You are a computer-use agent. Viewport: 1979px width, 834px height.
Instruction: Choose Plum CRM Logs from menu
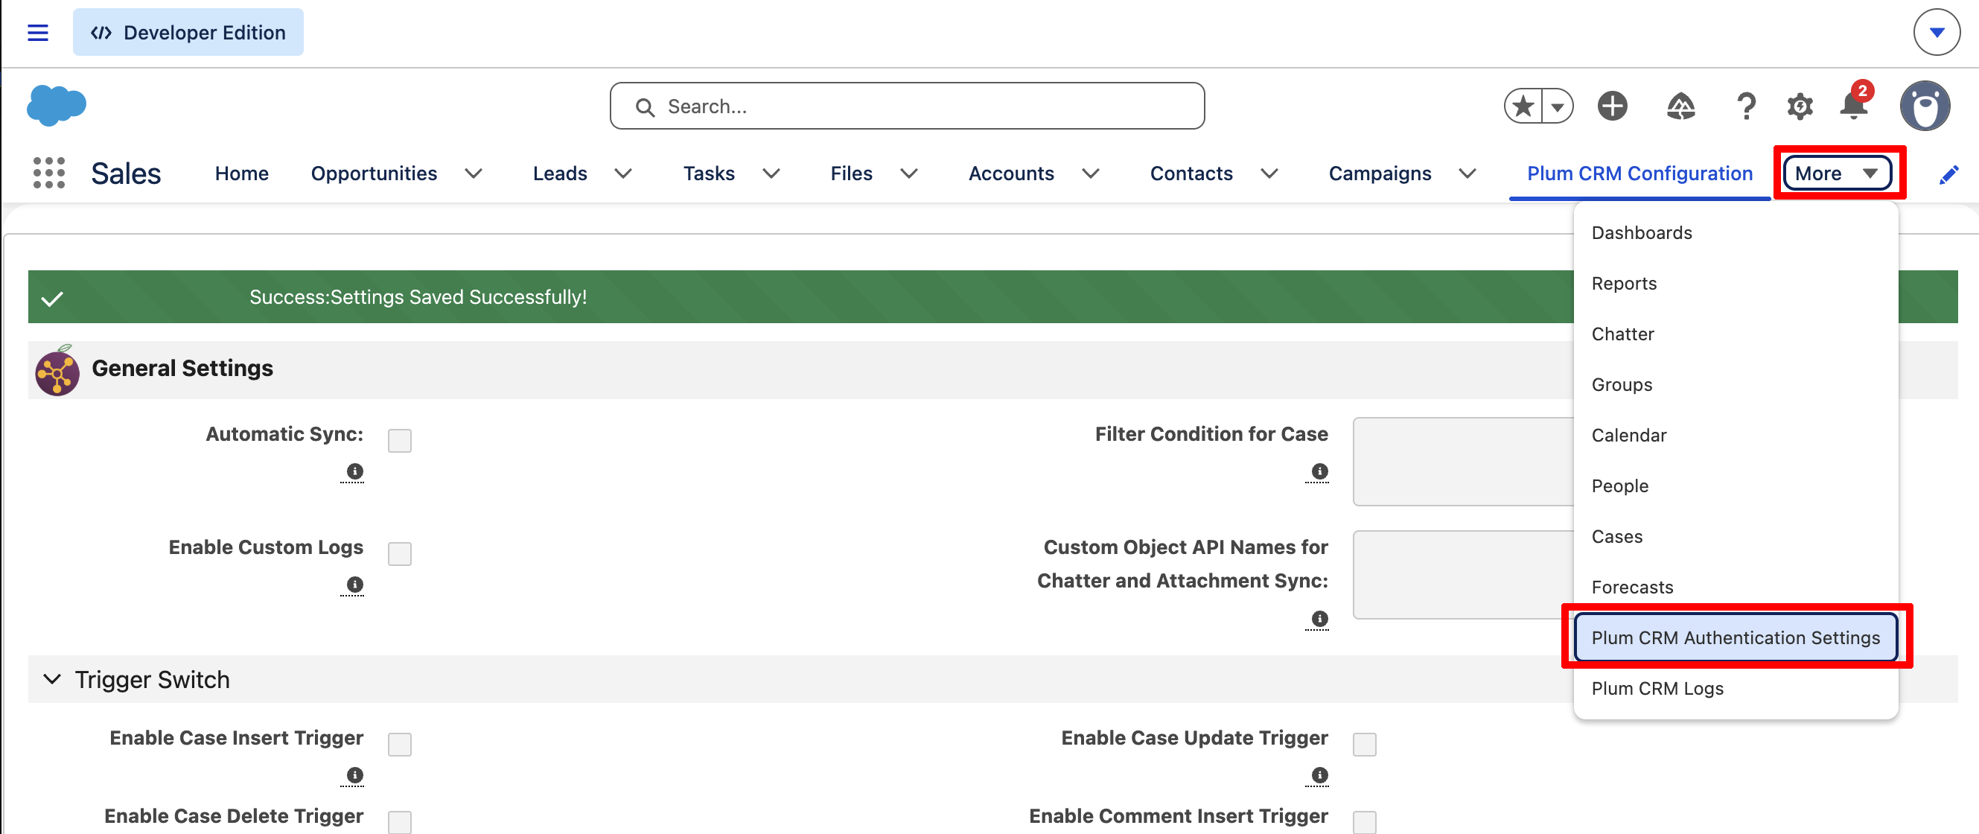point(1657,688)
